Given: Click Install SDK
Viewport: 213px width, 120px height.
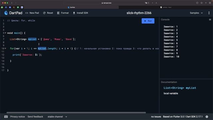Looking at the screenshot, I should point(81,13).
